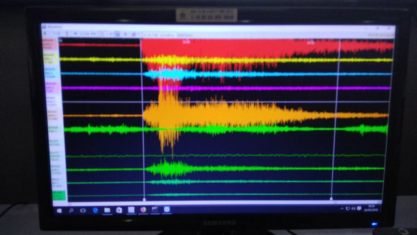Open the blue chat app taskbar icon
The width and height of the screenshot is (417, 235).
[167, 210]
